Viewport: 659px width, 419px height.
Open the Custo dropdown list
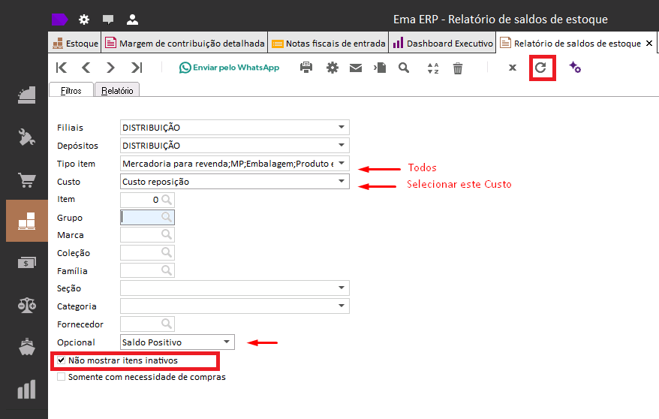[342, 182]
